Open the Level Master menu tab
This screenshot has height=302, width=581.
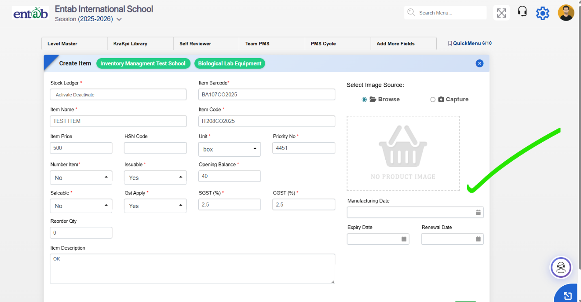(74, 44)
